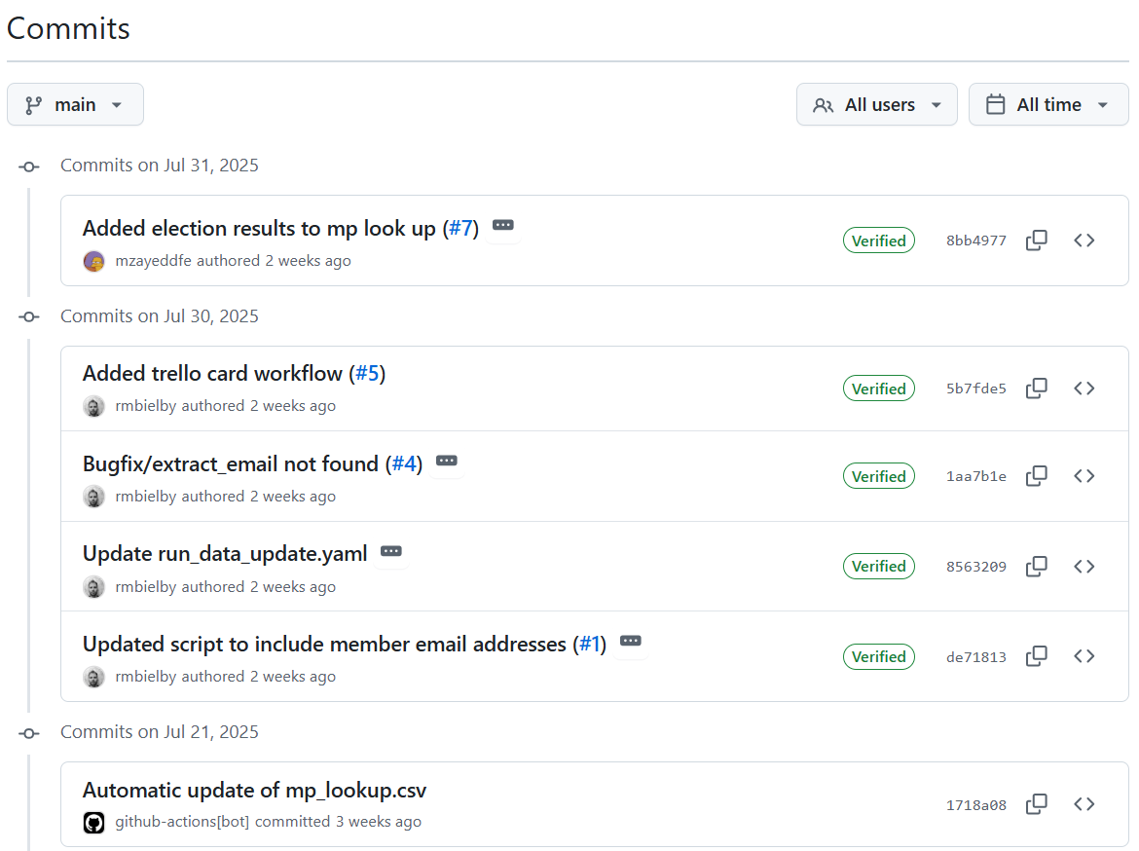Expand Update run_data_update.yaml commit details
This screenshot has height=851, width=1139.
(390, 551)
